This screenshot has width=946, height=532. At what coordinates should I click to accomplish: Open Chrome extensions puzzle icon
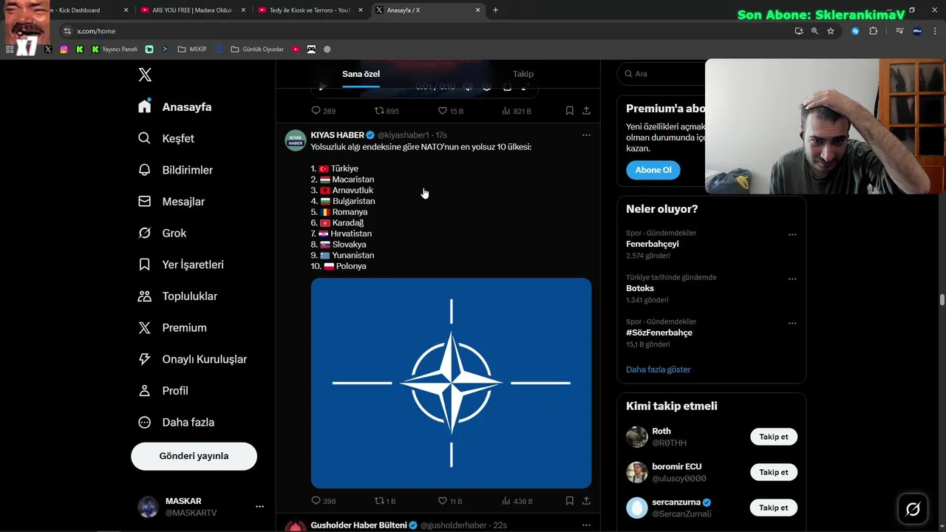pyautogui.click(x=873, y=31)
